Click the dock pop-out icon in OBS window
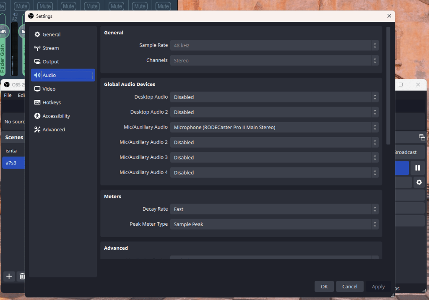Image resolution: width=429 pixels, height=300 pixels. tap(422, 137)
